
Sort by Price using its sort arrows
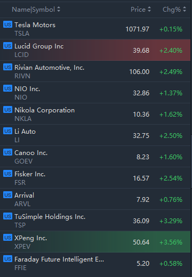(149, 10)
